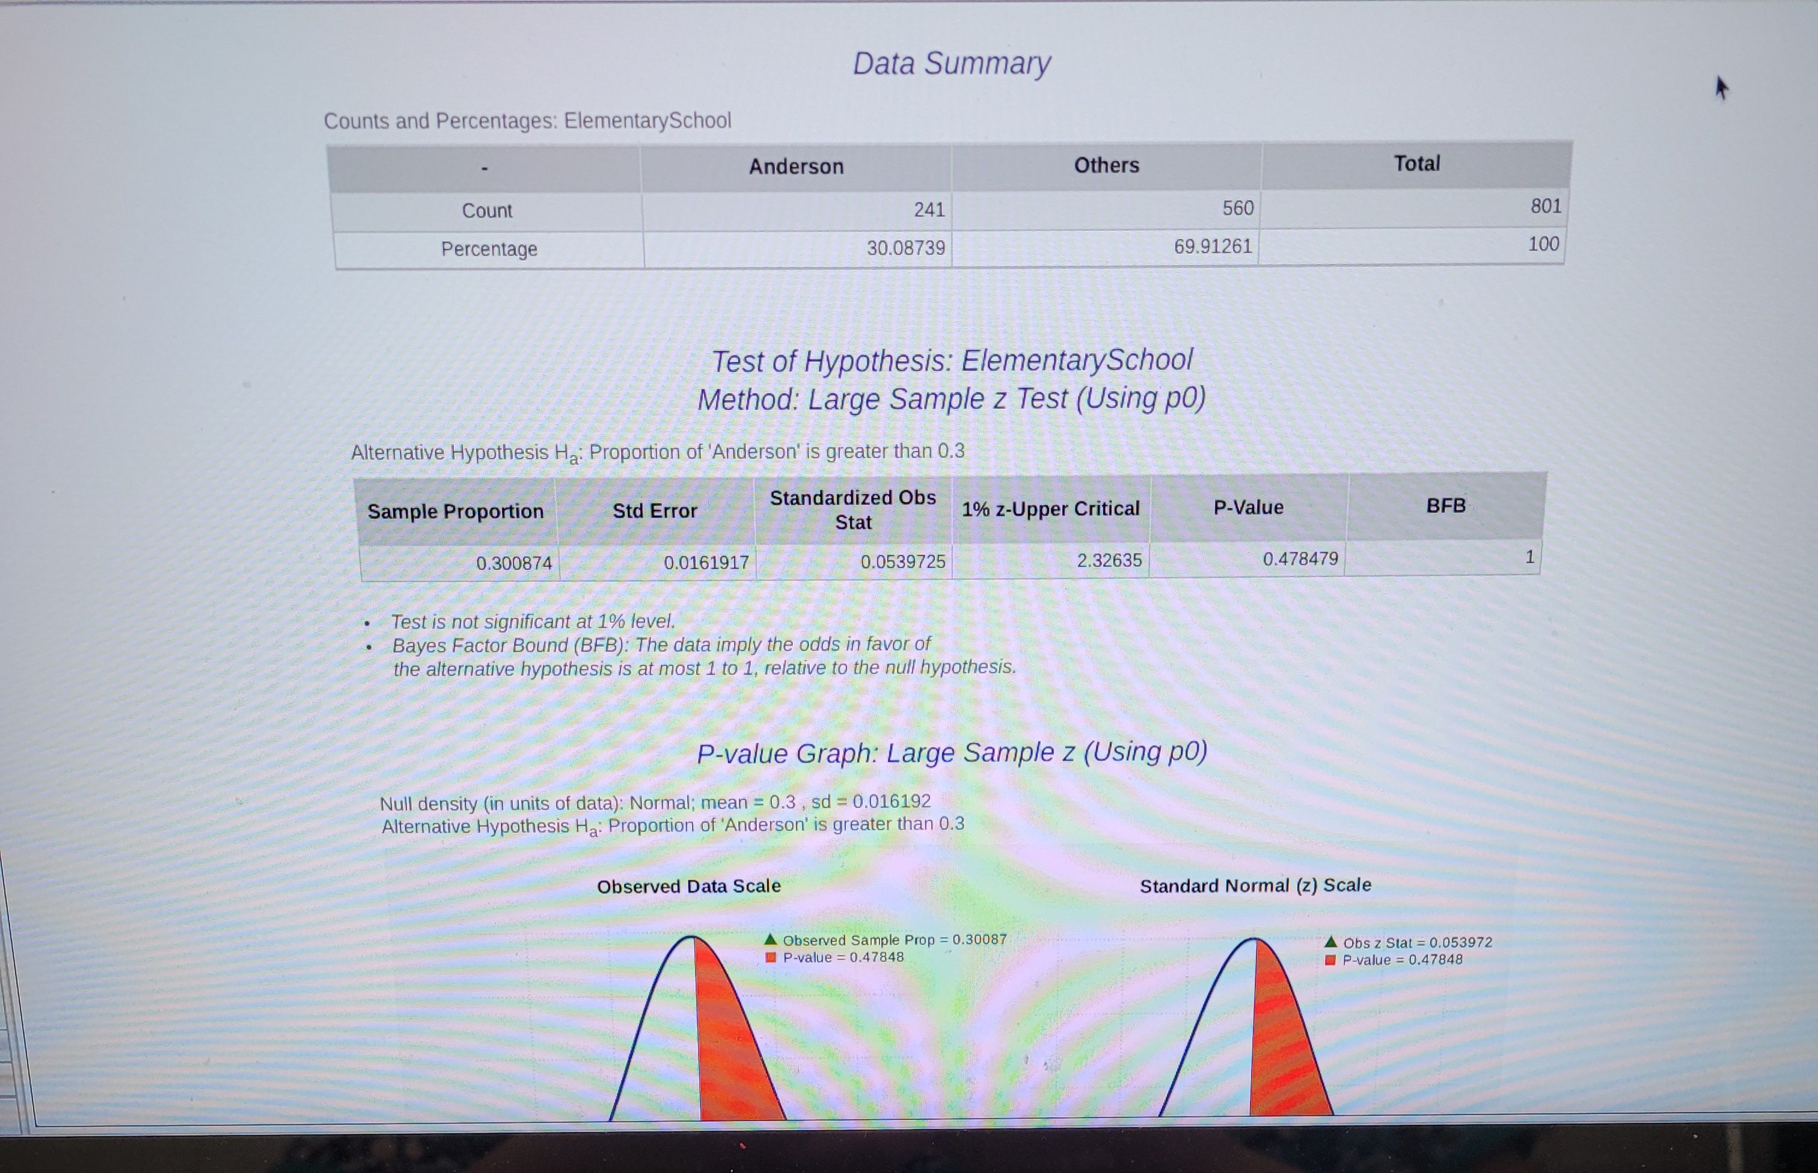Select the 'Percentage' row label
1818x1173 pixels.
click(489, 249)
